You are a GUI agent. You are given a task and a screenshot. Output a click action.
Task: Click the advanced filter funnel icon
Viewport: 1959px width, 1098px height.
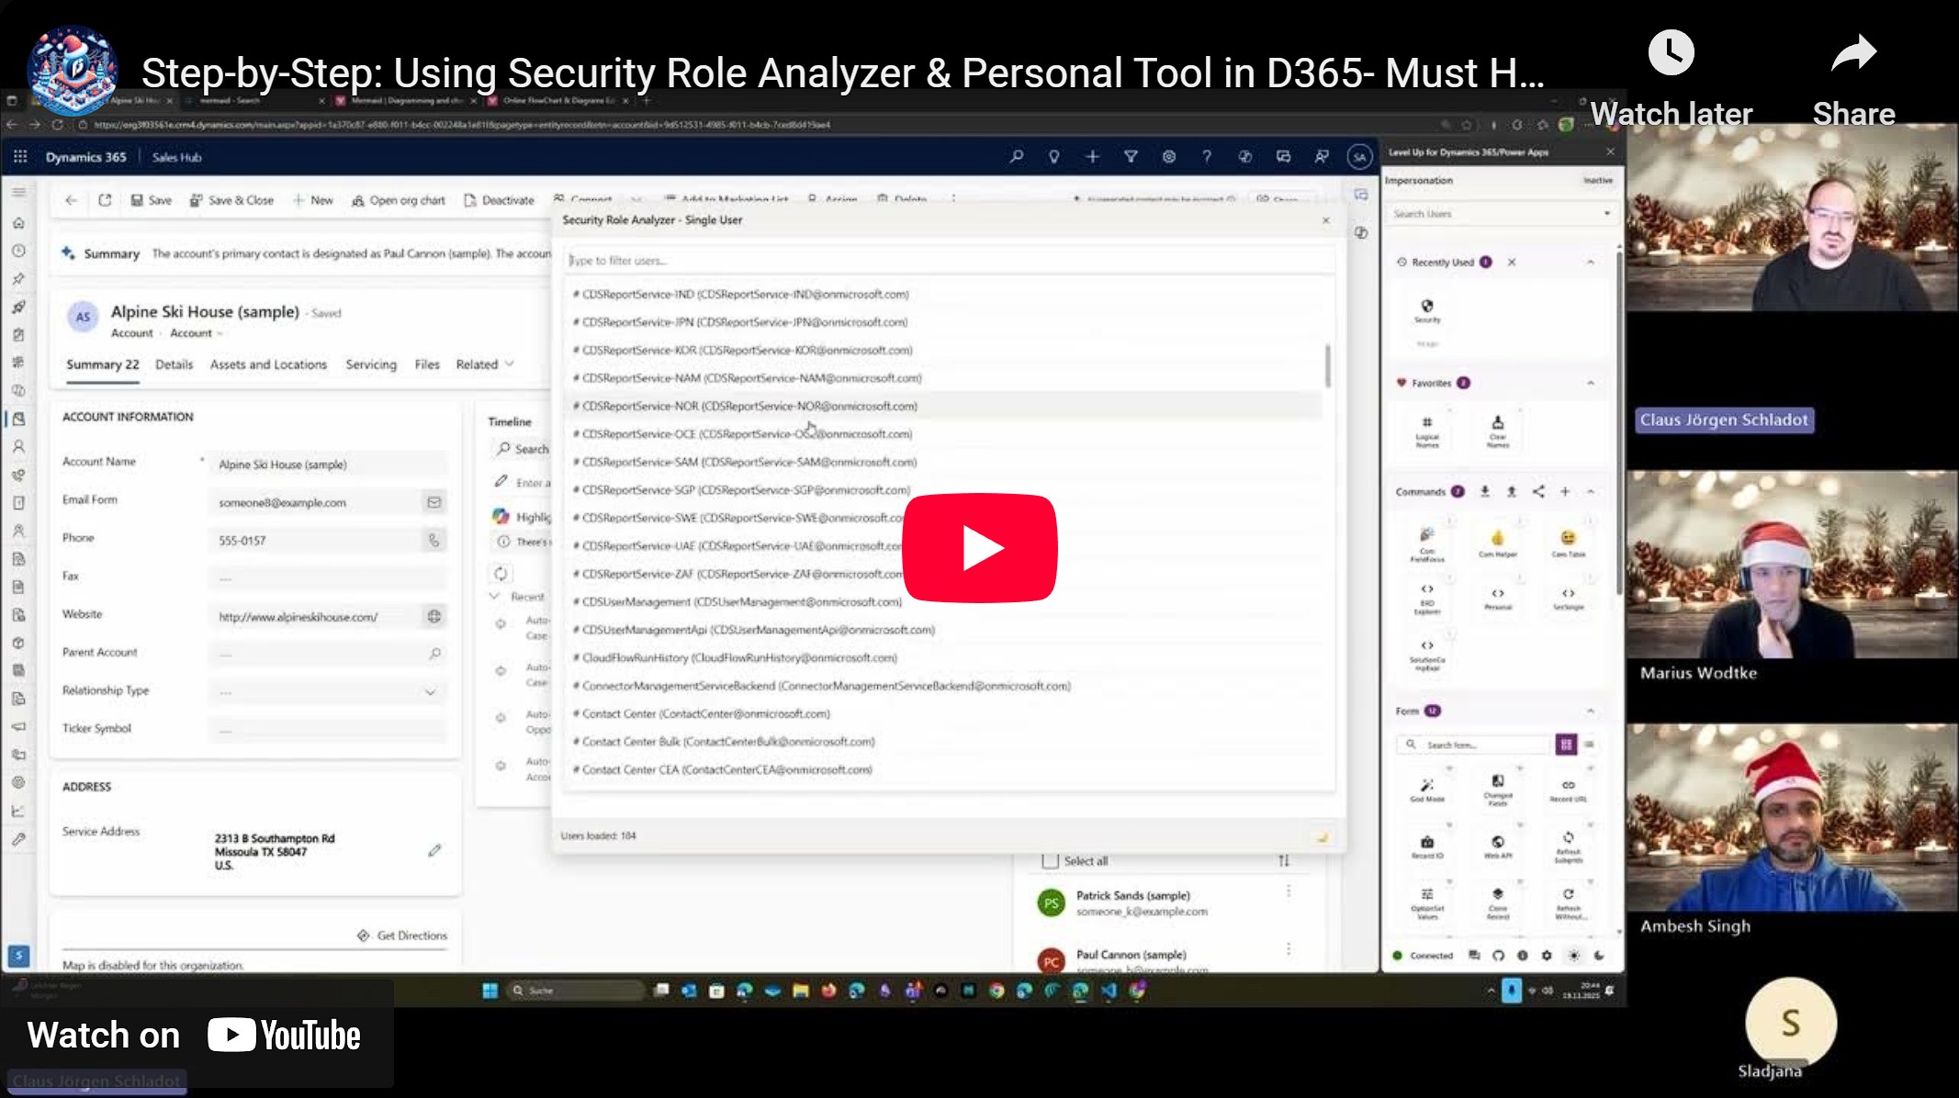[x=1131, y=157]
